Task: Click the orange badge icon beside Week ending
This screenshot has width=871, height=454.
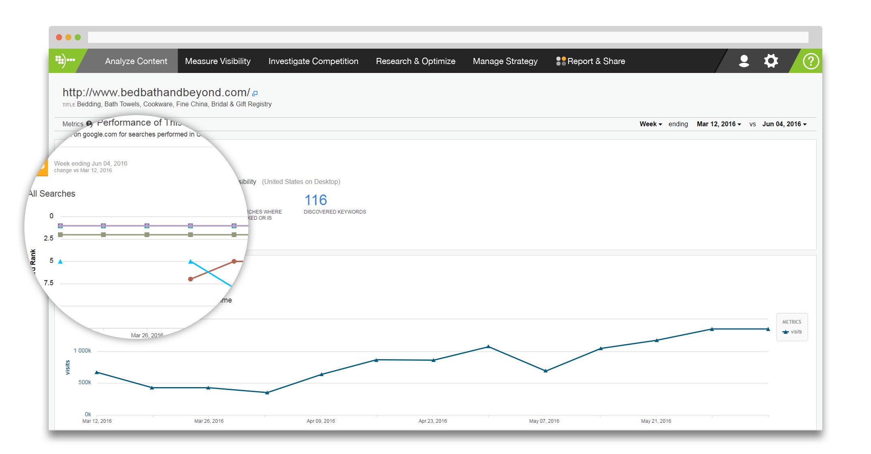Action: (x=42, y=167)
